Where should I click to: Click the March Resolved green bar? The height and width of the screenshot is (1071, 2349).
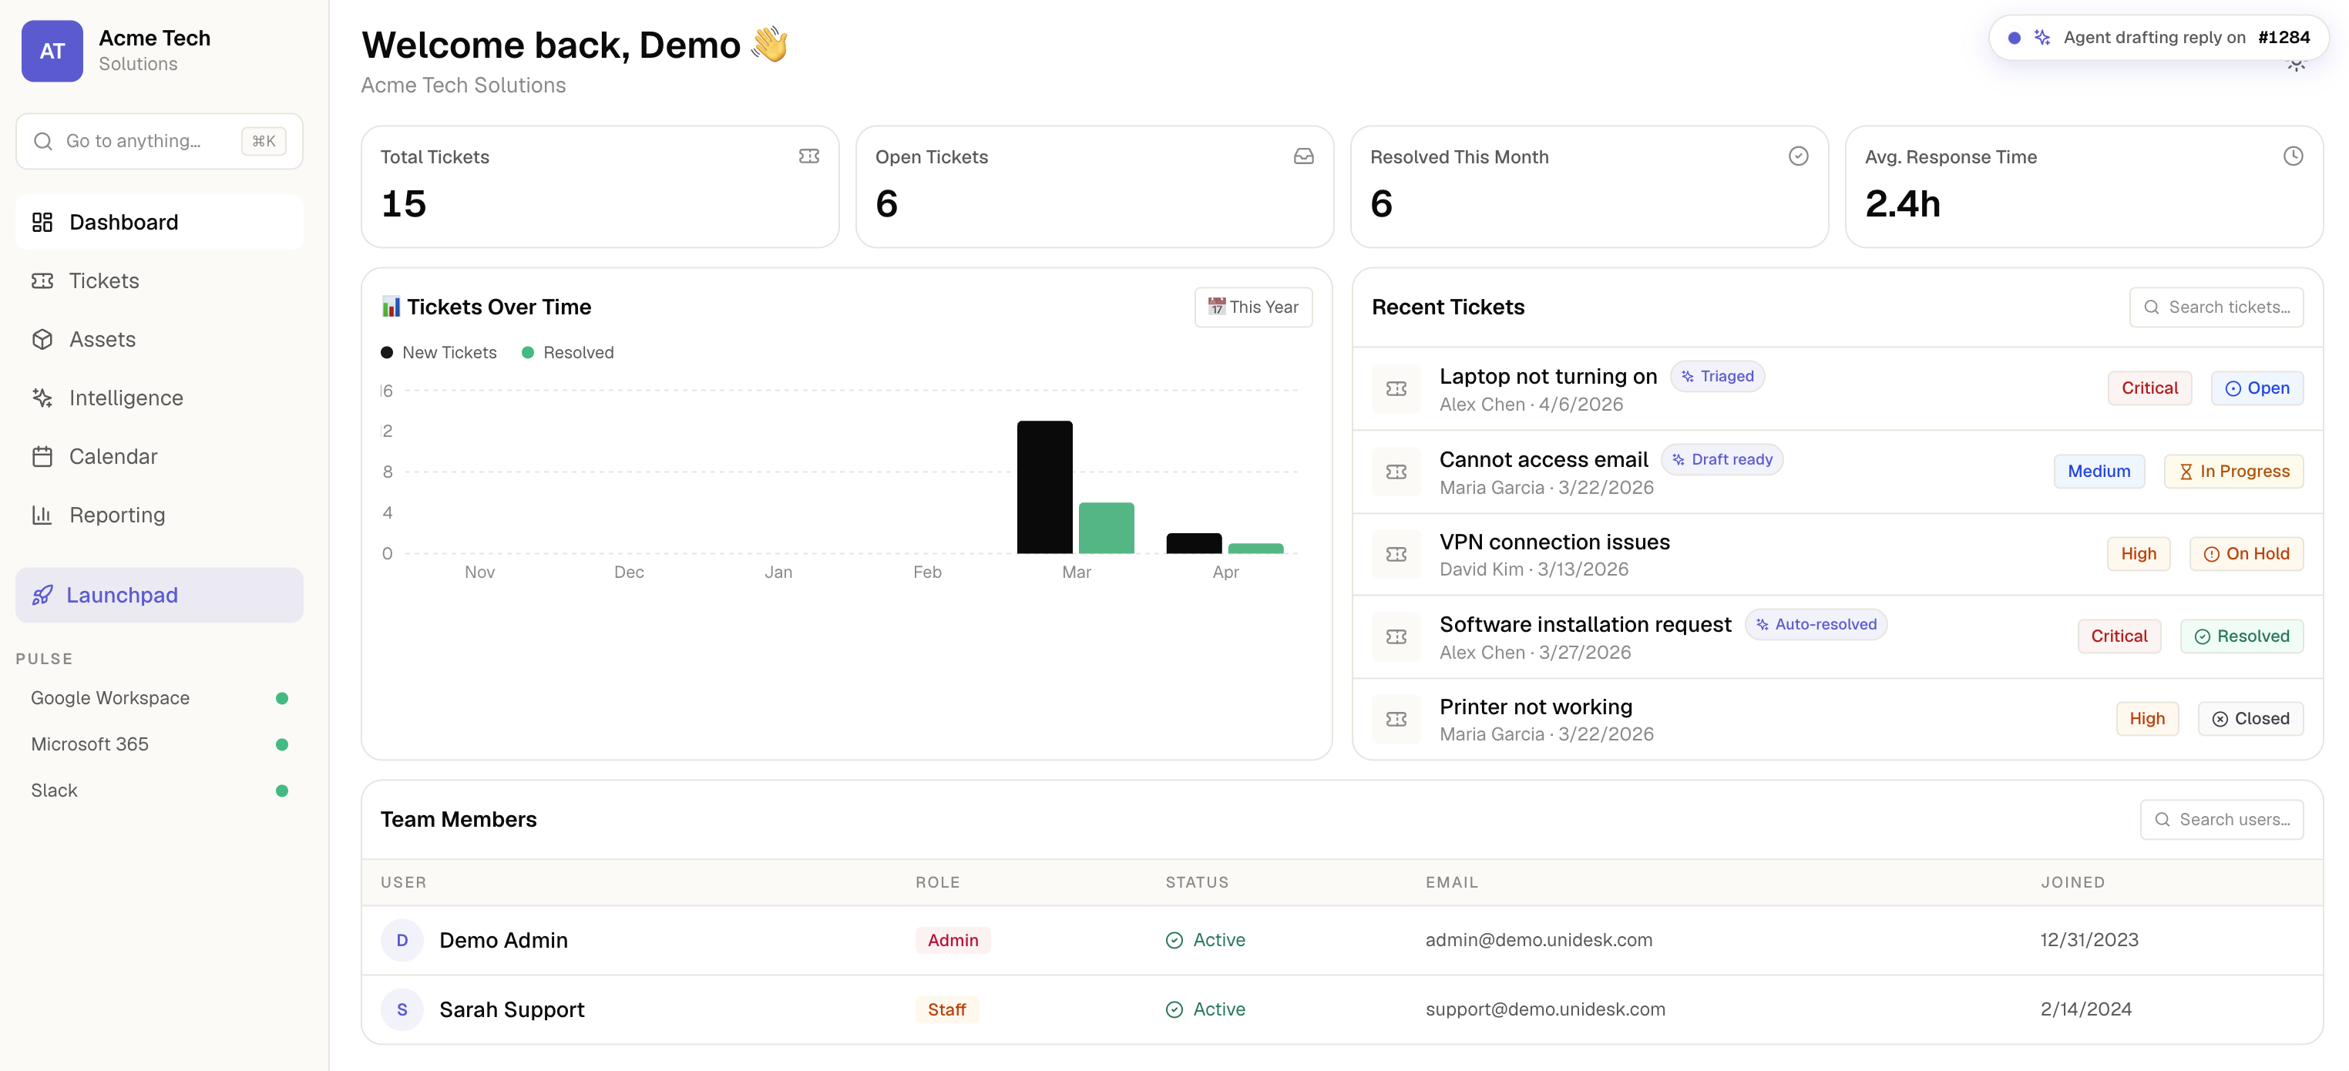pos(1106,529)
